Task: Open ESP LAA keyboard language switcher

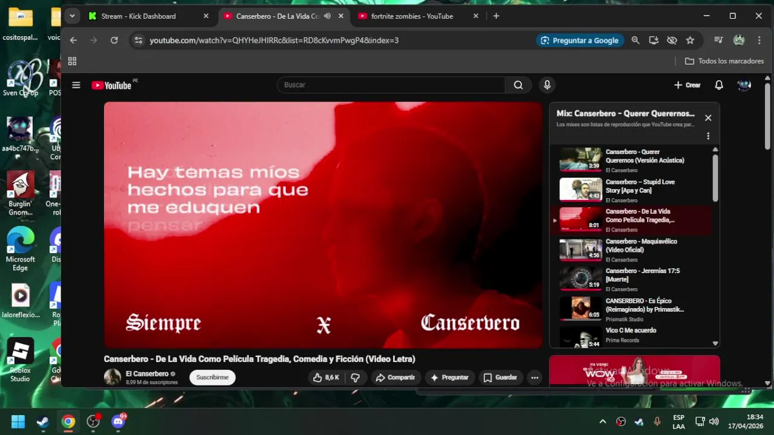Action: 678,422
